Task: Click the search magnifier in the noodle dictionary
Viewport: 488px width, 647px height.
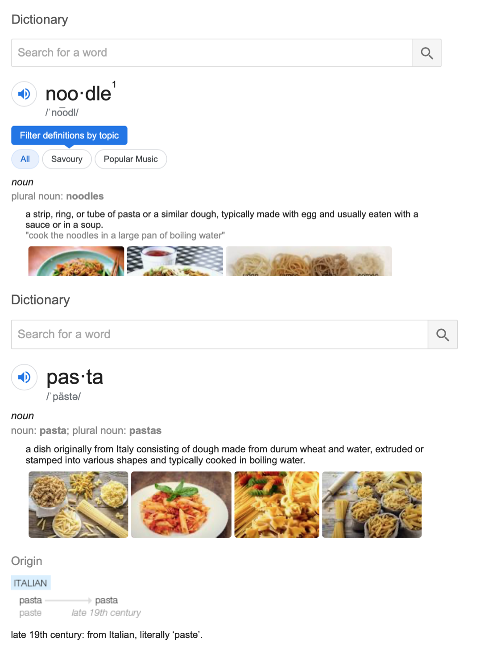Action: (427, 53)
